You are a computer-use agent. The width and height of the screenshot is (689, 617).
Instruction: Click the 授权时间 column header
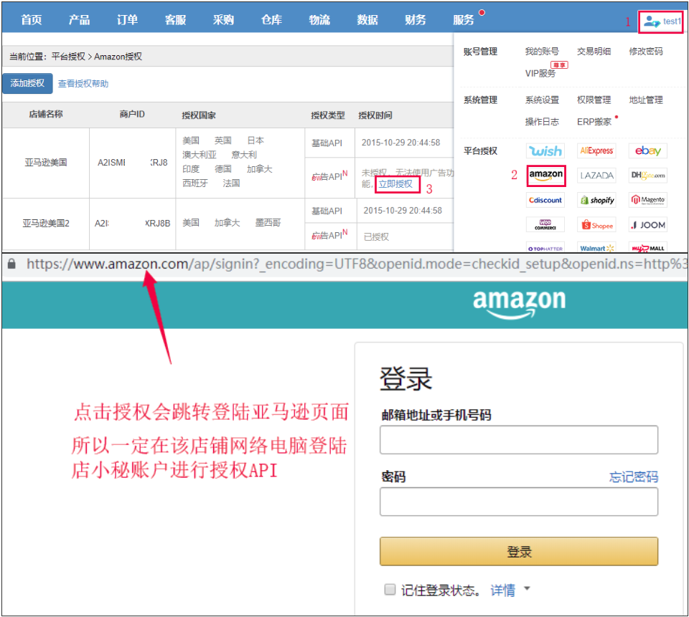[375, 115]
